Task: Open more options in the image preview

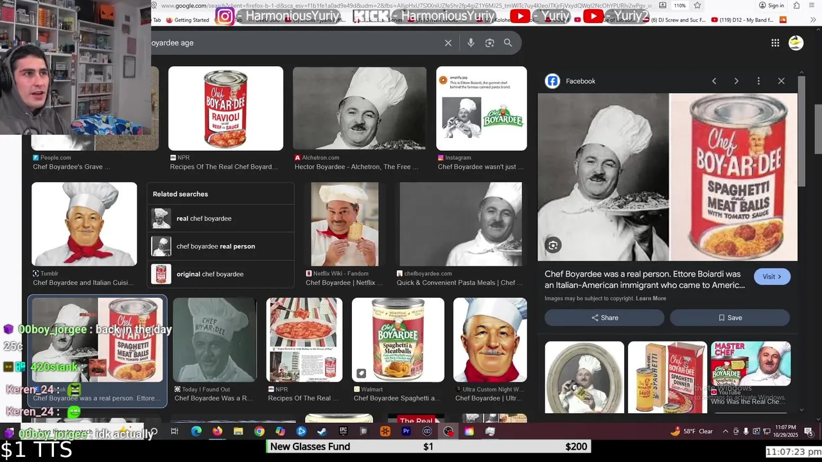Action: click(758, 81)
